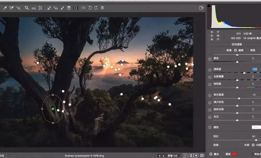The width and height of the screenshot is (261, 158).
Task: Go to previous image arrow
Action: coord(160,156)
